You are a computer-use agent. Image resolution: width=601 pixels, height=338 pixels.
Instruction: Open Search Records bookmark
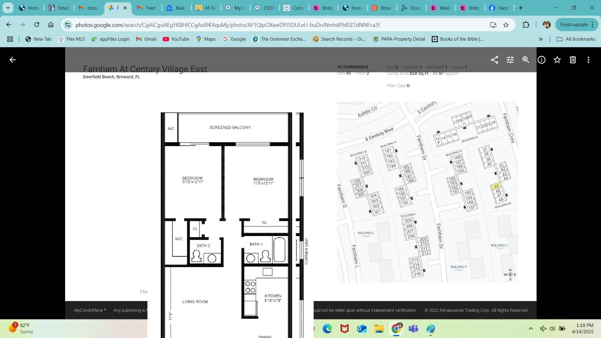pyautogui.click(x=339, y=39)
